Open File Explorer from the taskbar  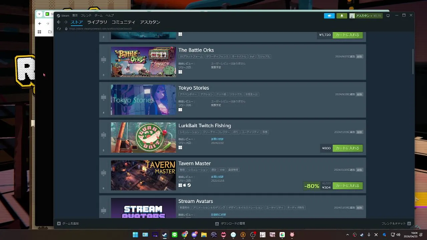click(x=204, y=235)
